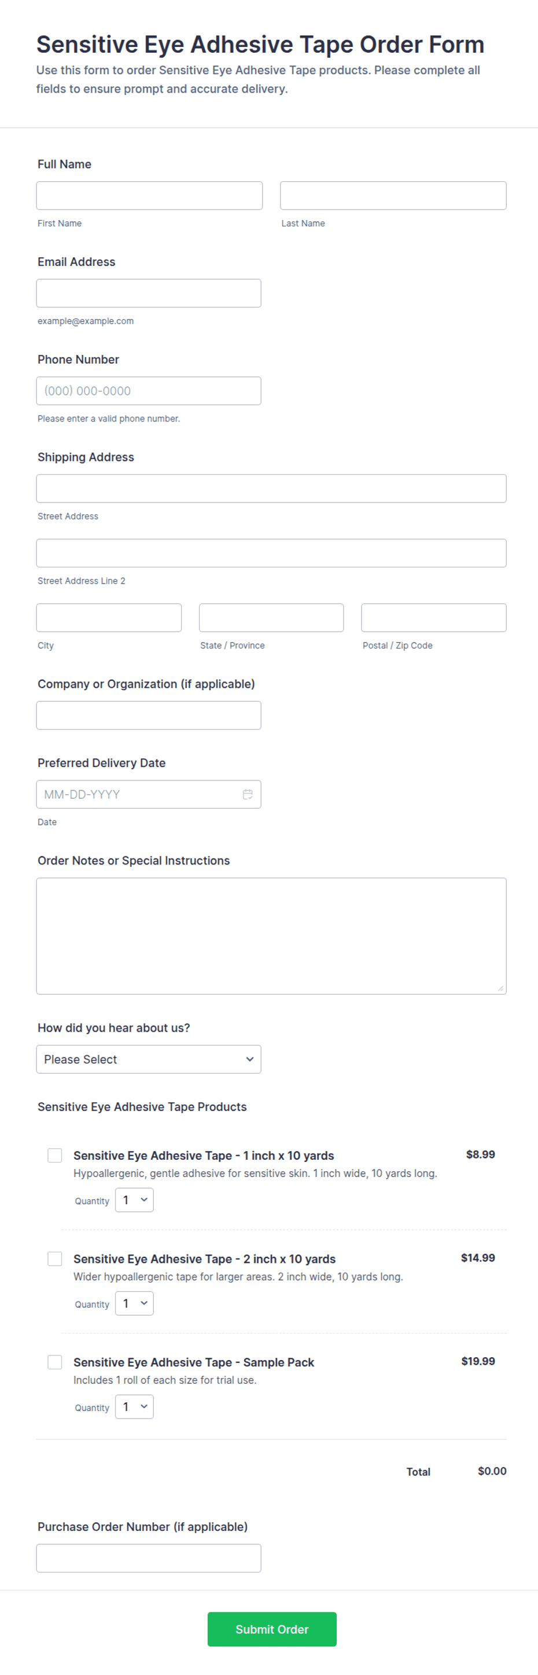Click the Email Address input
Viewport: 538px width, 1675px height.
click(149, 293)
